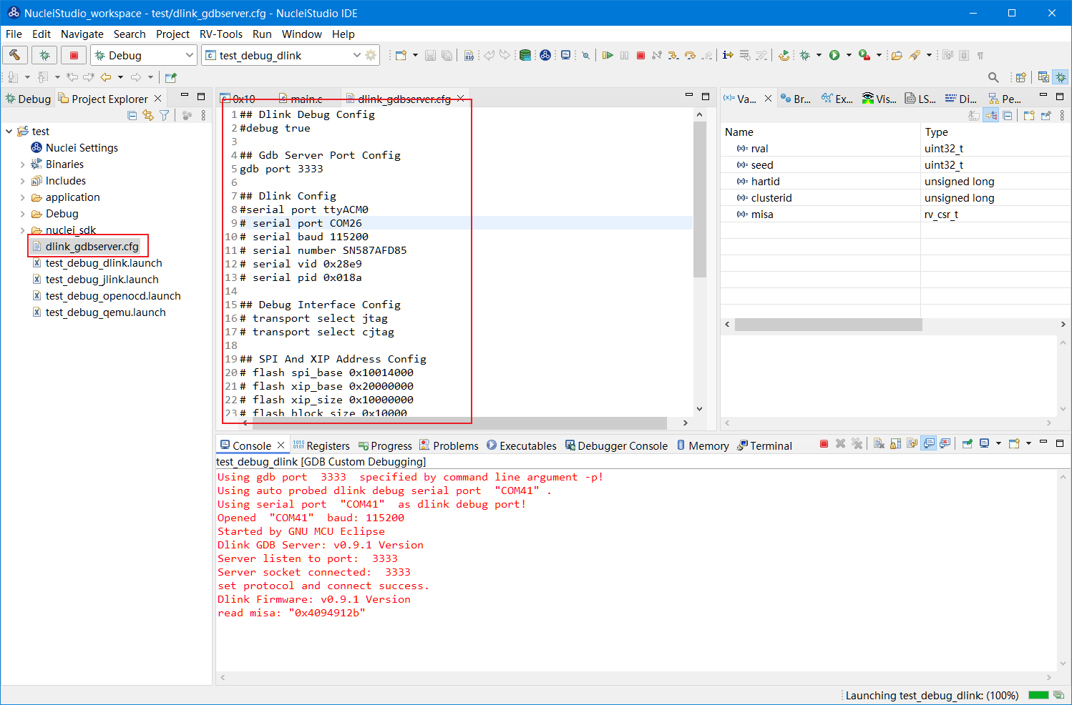Click the Variables horizontal scrollbar
This screenshot has width=1072, height=705.
pyautogui.click(x=828, y=325)
